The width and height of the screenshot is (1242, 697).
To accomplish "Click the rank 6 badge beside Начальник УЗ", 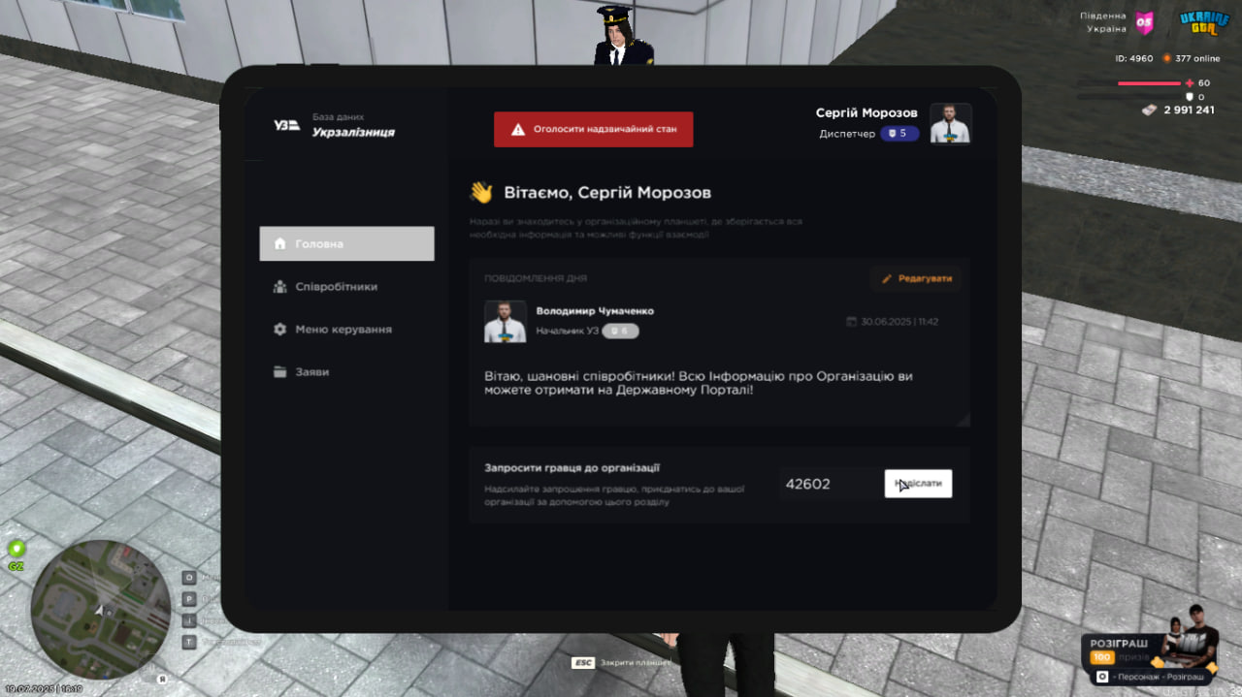I will [x=621, y=331].
